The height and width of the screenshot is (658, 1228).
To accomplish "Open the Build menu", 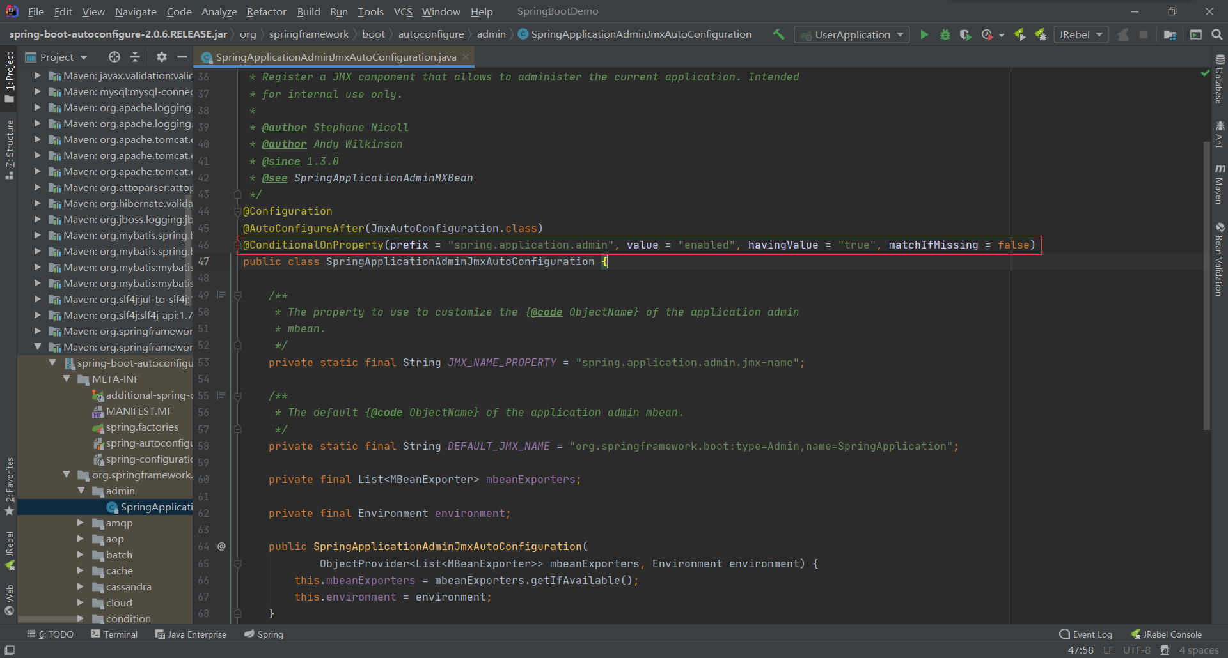I will point(308,11).
